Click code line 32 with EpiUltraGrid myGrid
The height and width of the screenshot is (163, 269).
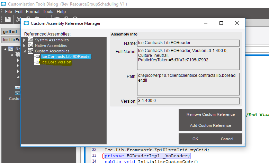click(x=157, y=150)
